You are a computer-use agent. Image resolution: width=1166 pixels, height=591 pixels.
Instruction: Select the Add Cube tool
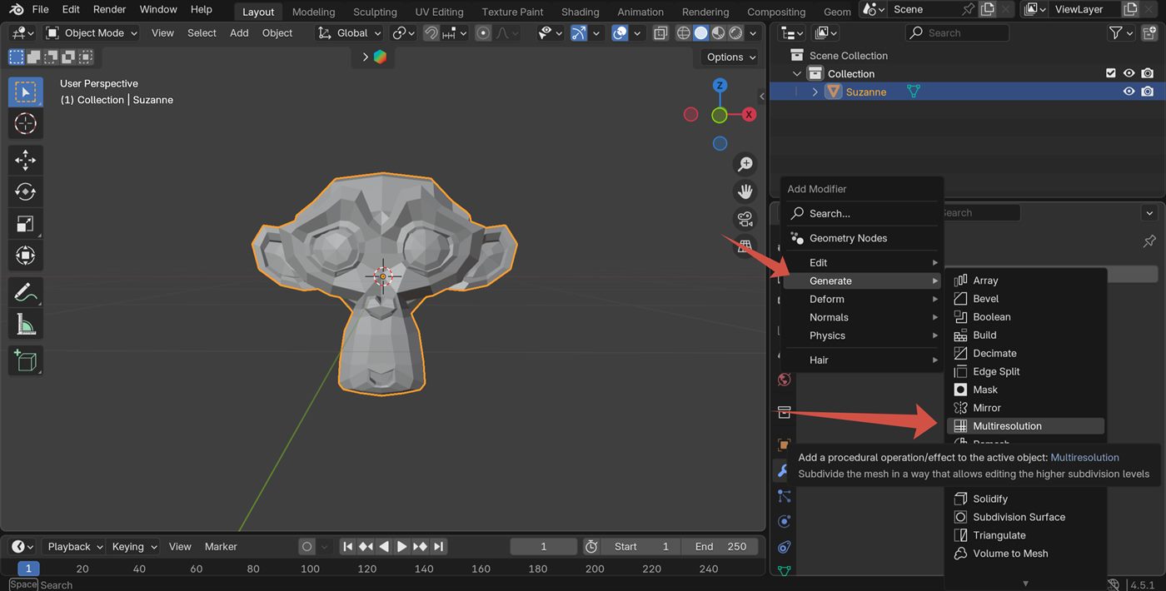(25, 360)
